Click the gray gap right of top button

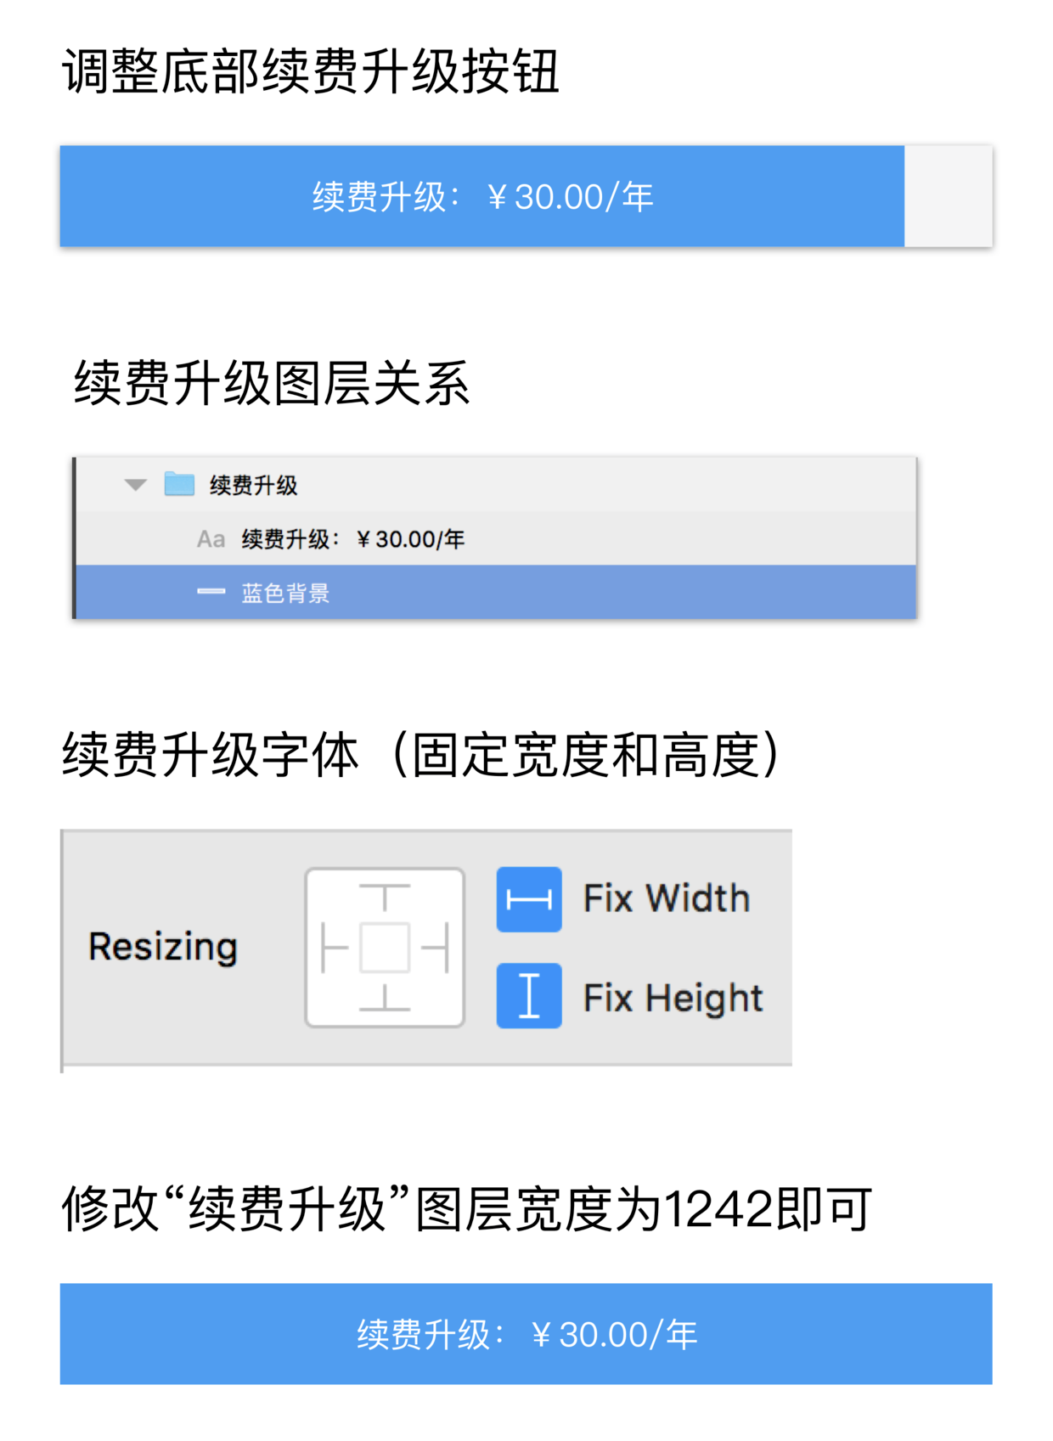pyautogui.click(x=948, y=196)
